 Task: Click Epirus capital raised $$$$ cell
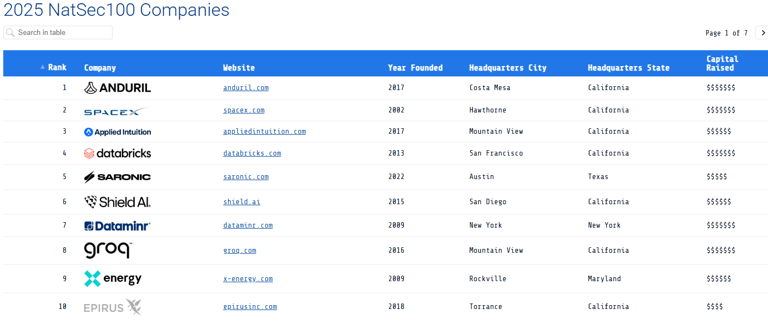pyautogui.click(x=714, y=307)
